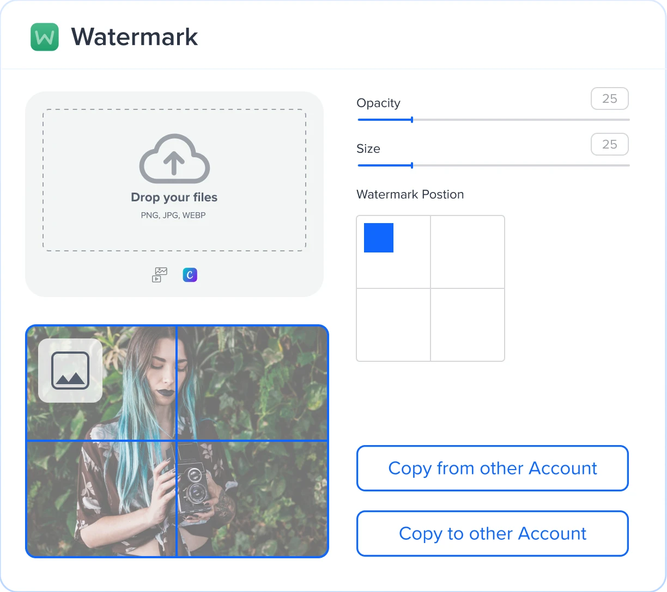Edit the Opacity value field showing 25

[x=609, y=98]
